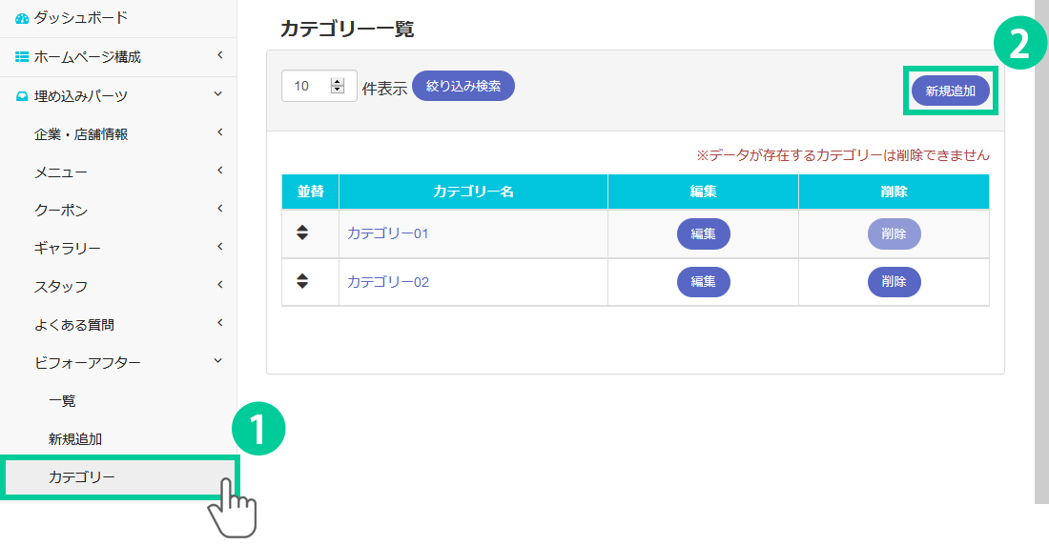This screenshot has width=1049, height=546.
Task: Click the 新規追加 button at top right
Action: (x=951, y=91)
